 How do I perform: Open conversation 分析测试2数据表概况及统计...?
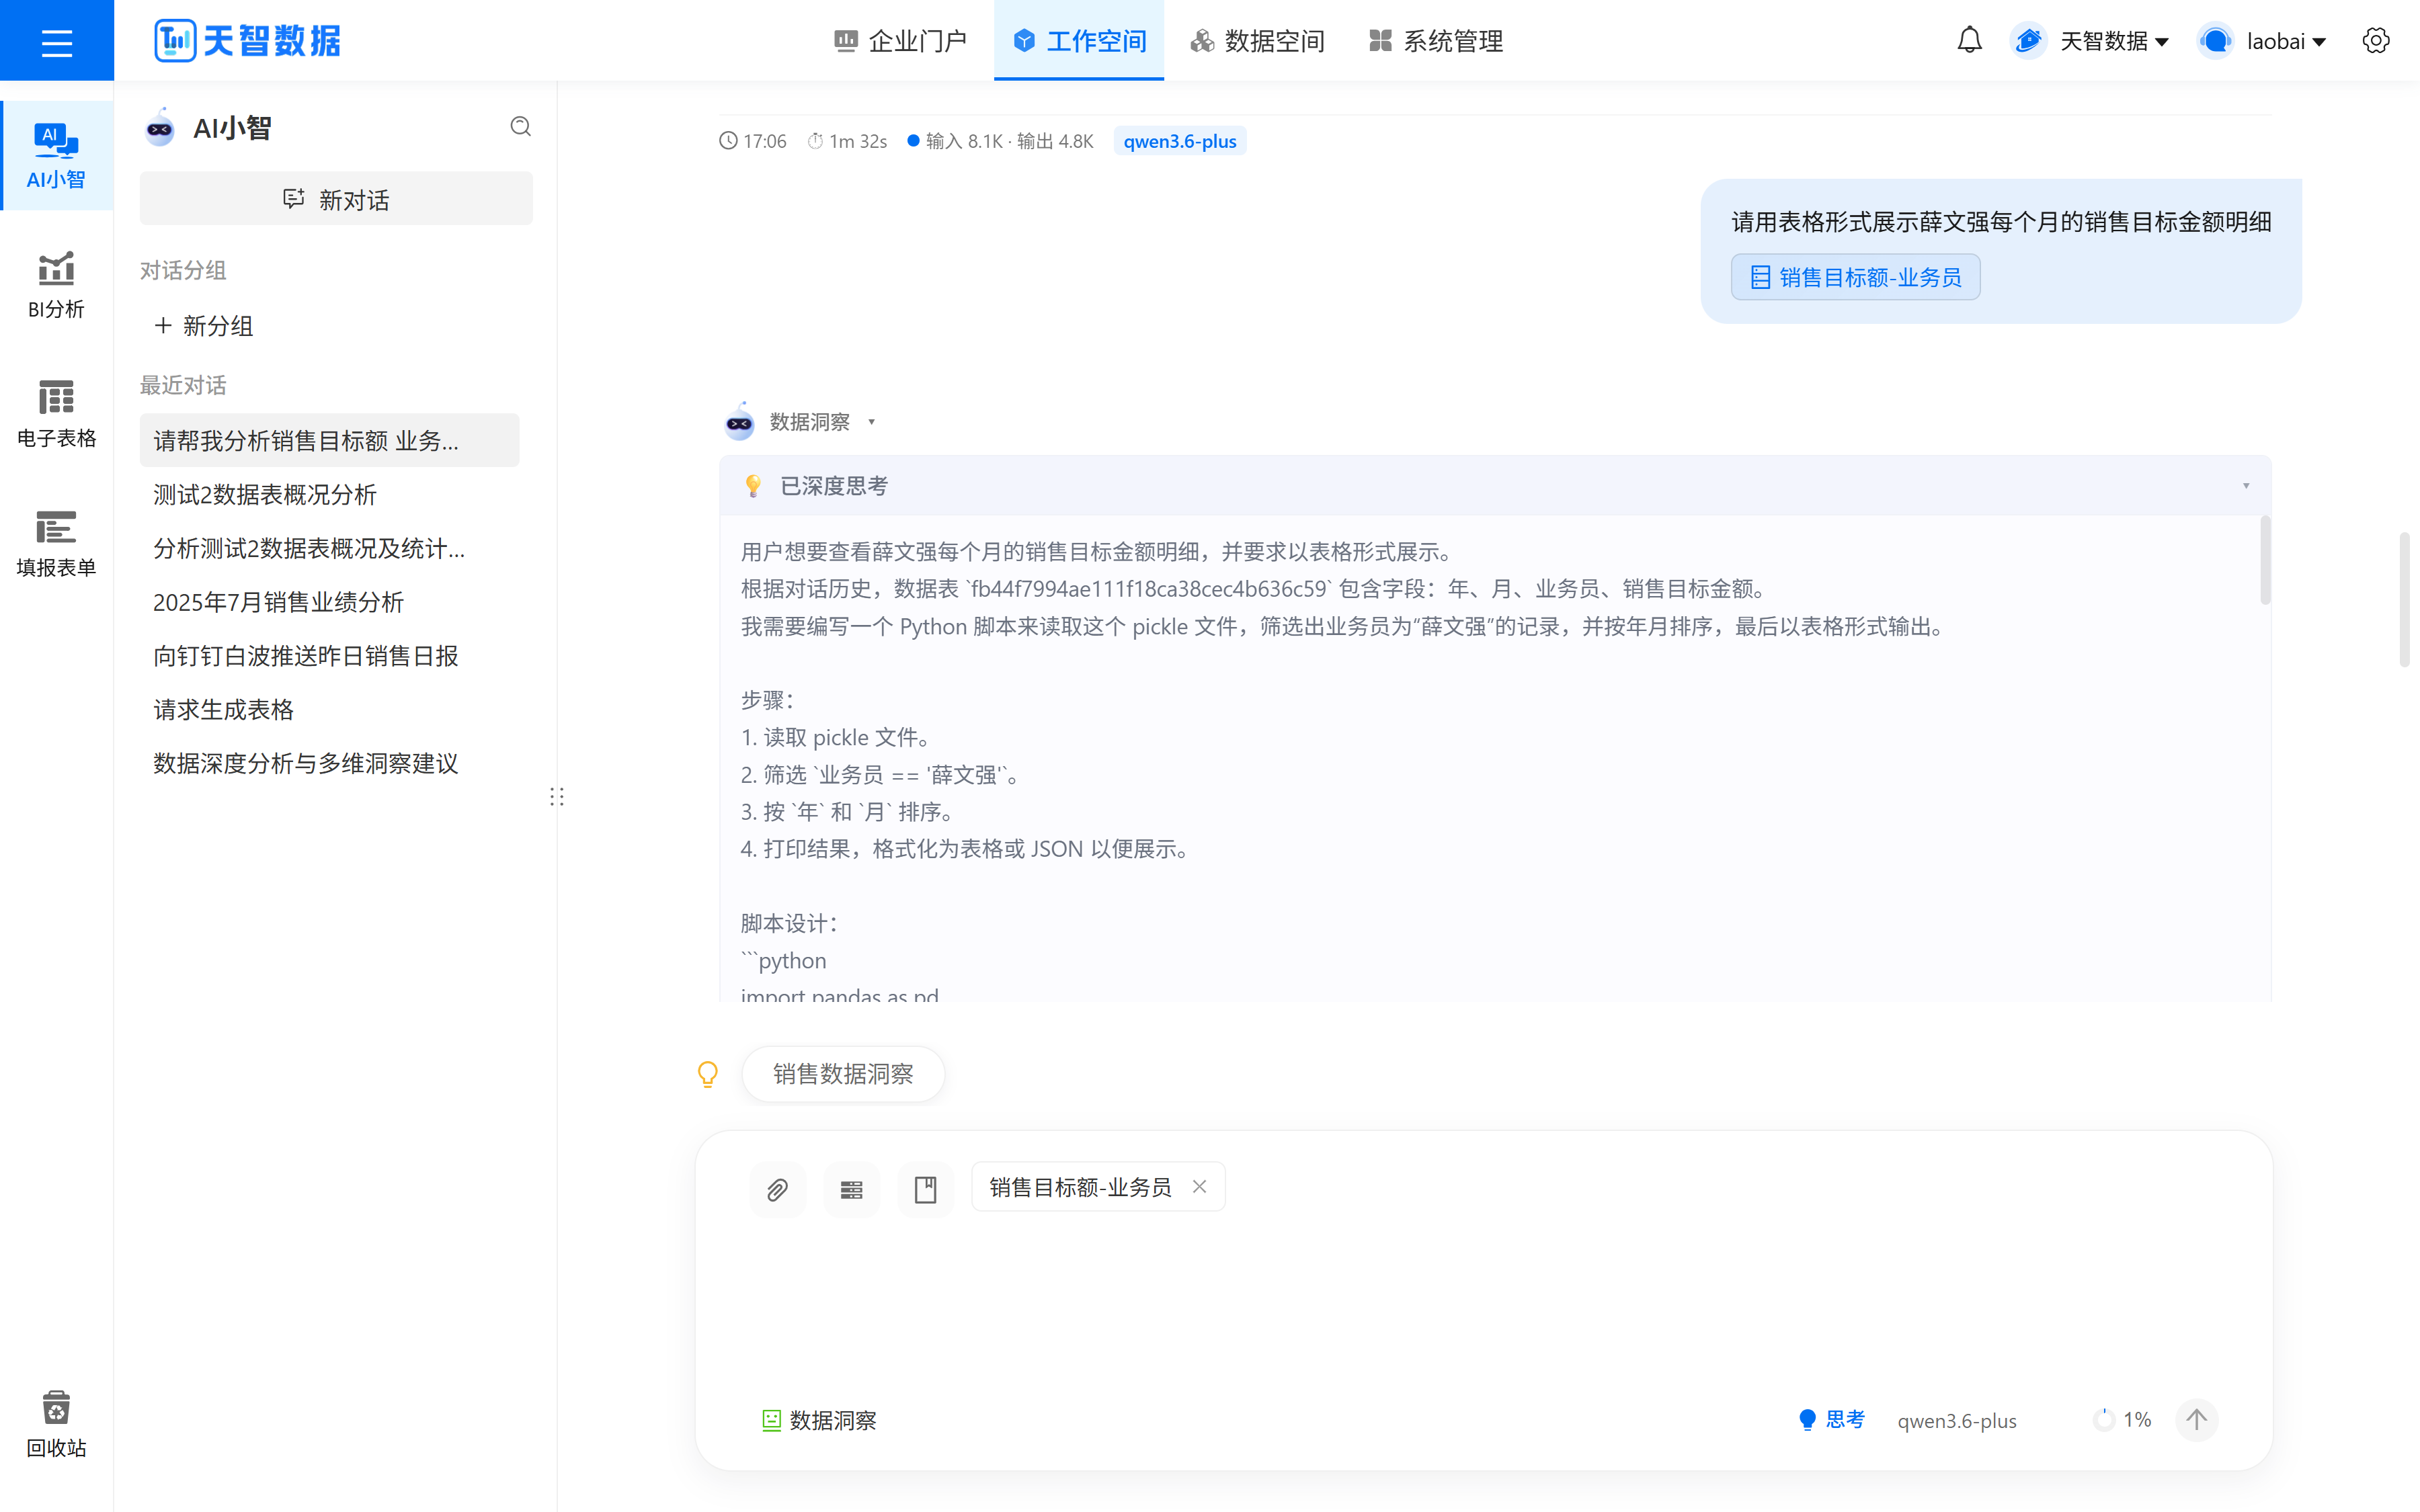329,548
